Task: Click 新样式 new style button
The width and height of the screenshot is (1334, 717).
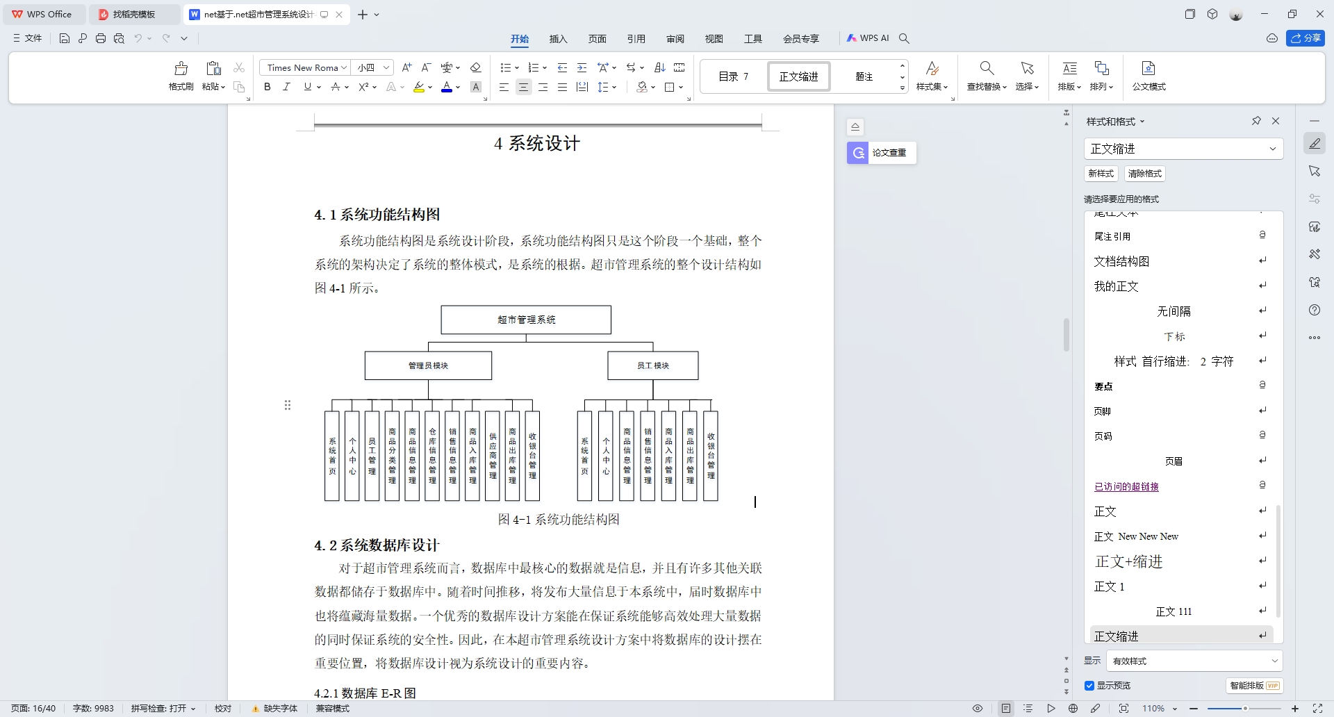Action: [x=1101, y=174]
